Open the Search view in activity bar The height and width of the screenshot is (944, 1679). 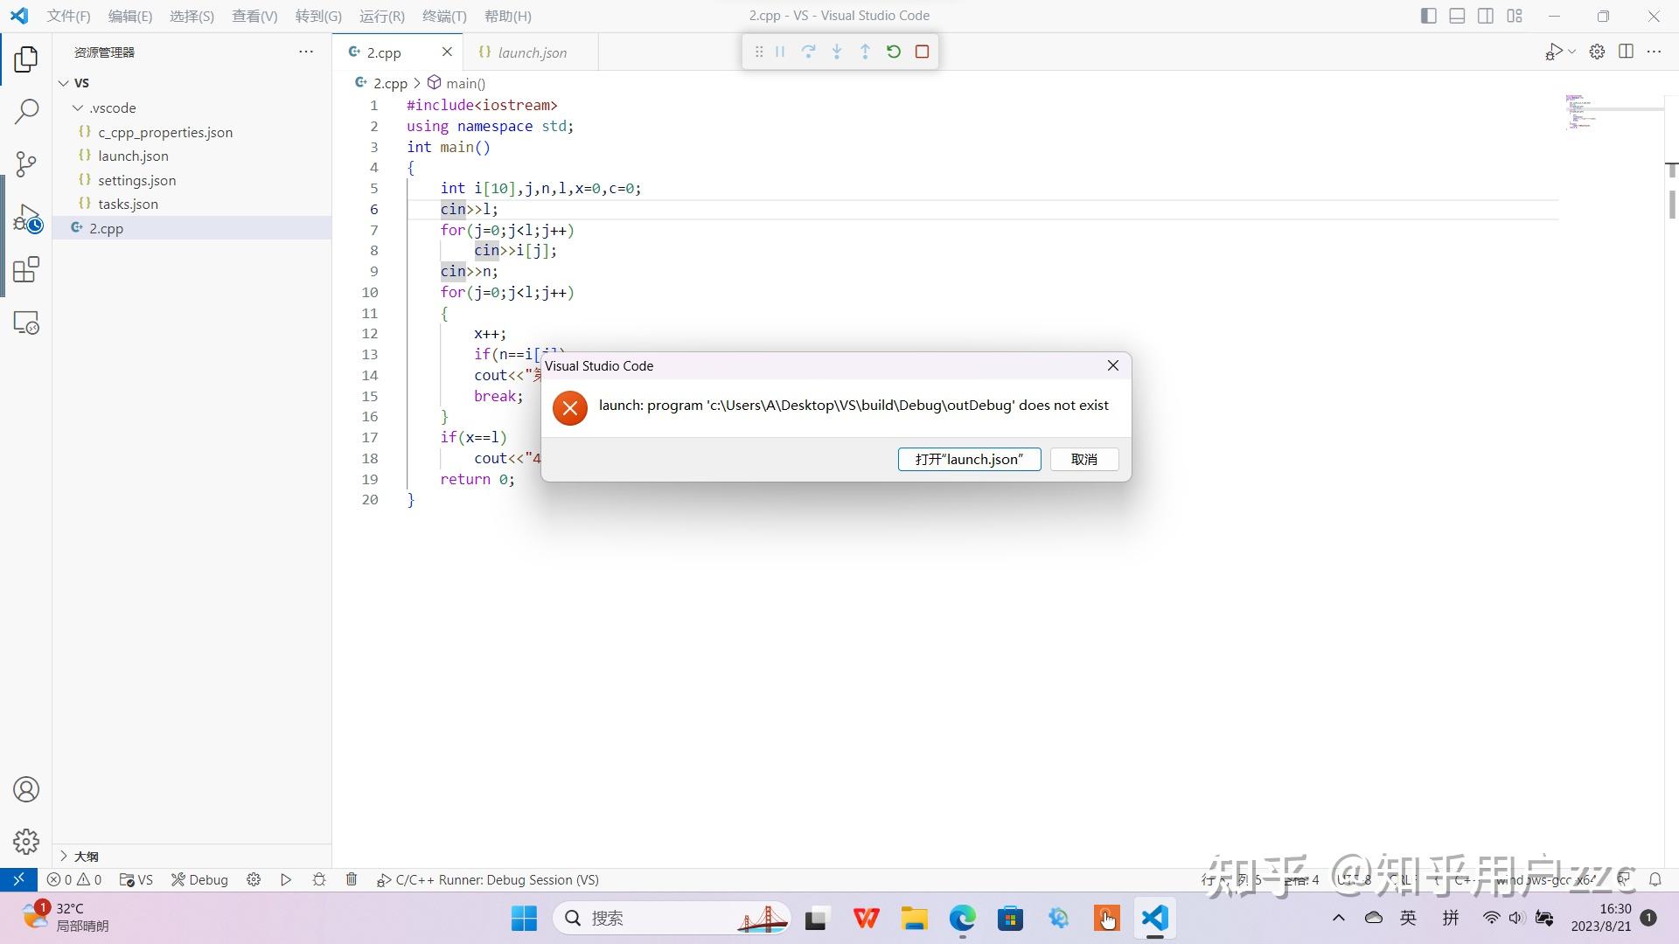[26, 111]
